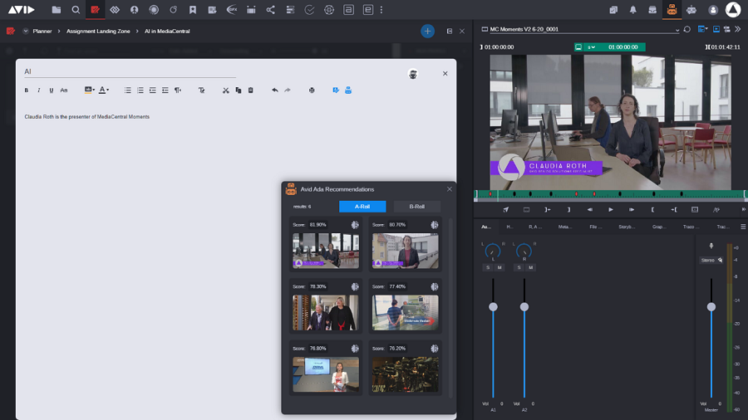Open the timecode display mode dropdown
Image resolution: width=748 pixels, height=420 pixels.
591,47
